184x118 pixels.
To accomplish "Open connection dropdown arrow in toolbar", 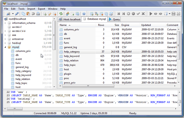I will (x=13, y=14).
